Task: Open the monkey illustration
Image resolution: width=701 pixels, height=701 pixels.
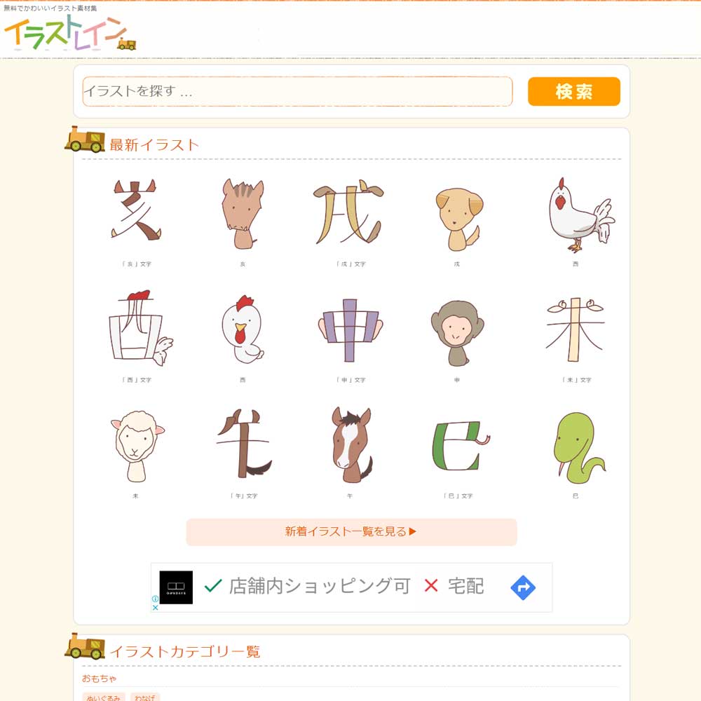Action: tap(457, 332)
